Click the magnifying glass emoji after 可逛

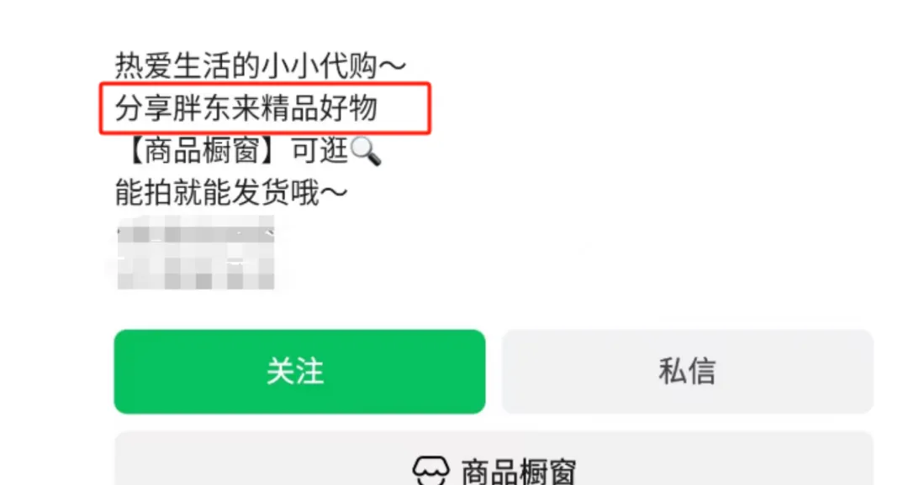pos(366,151)
